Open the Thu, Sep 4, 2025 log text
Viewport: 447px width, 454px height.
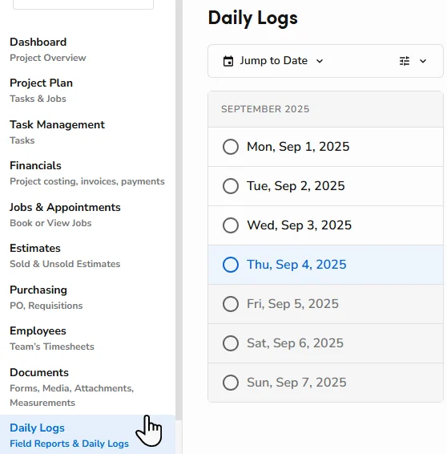(296, 265)
